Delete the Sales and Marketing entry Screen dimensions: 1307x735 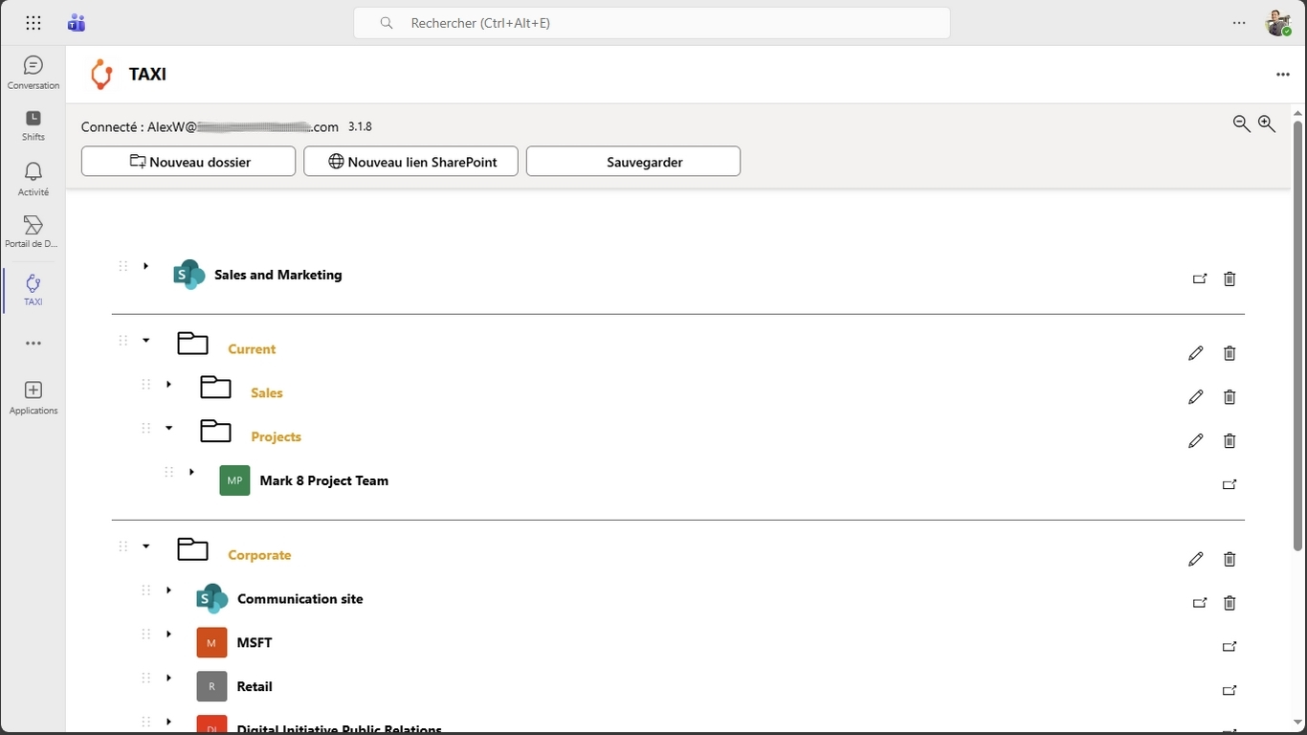pos(1229,278)
